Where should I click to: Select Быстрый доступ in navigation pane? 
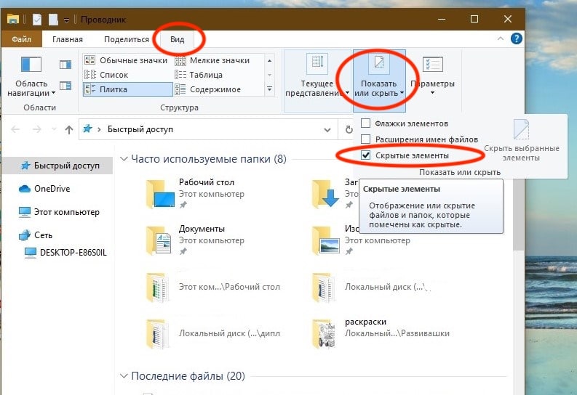59,166
